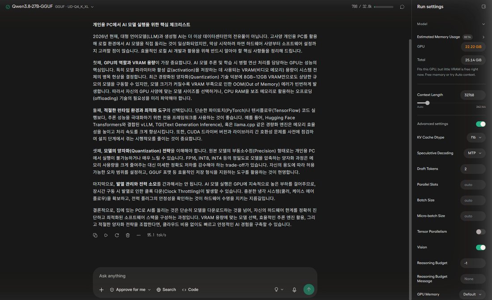Screen dimensions: 492x300
Task: Click the circular icon beside context usage
Action: click(402, 7)
